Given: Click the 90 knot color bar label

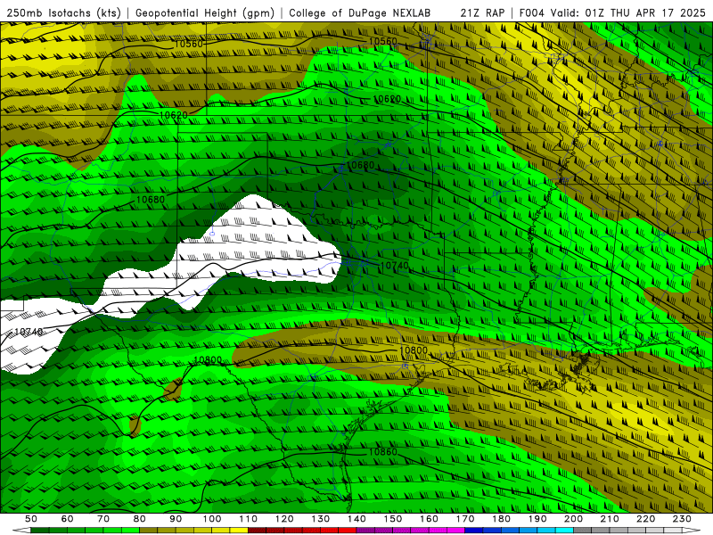Looking at the screenshot, I should point(176,519).
